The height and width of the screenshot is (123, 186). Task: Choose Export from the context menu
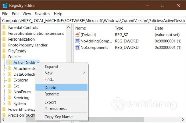click(x=62, y=102)
